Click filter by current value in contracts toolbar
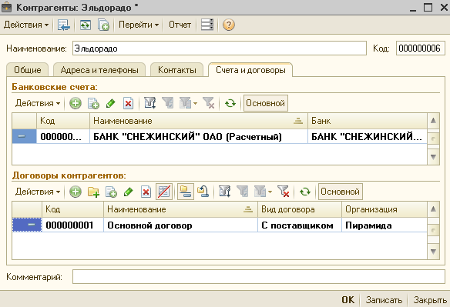This screenshot has height=307, width=450. click(243, 192)
